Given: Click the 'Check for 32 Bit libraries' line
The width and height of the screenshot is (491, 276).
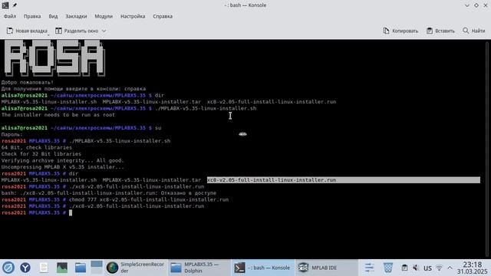Looking at the screenshot, I should (41, 154).
